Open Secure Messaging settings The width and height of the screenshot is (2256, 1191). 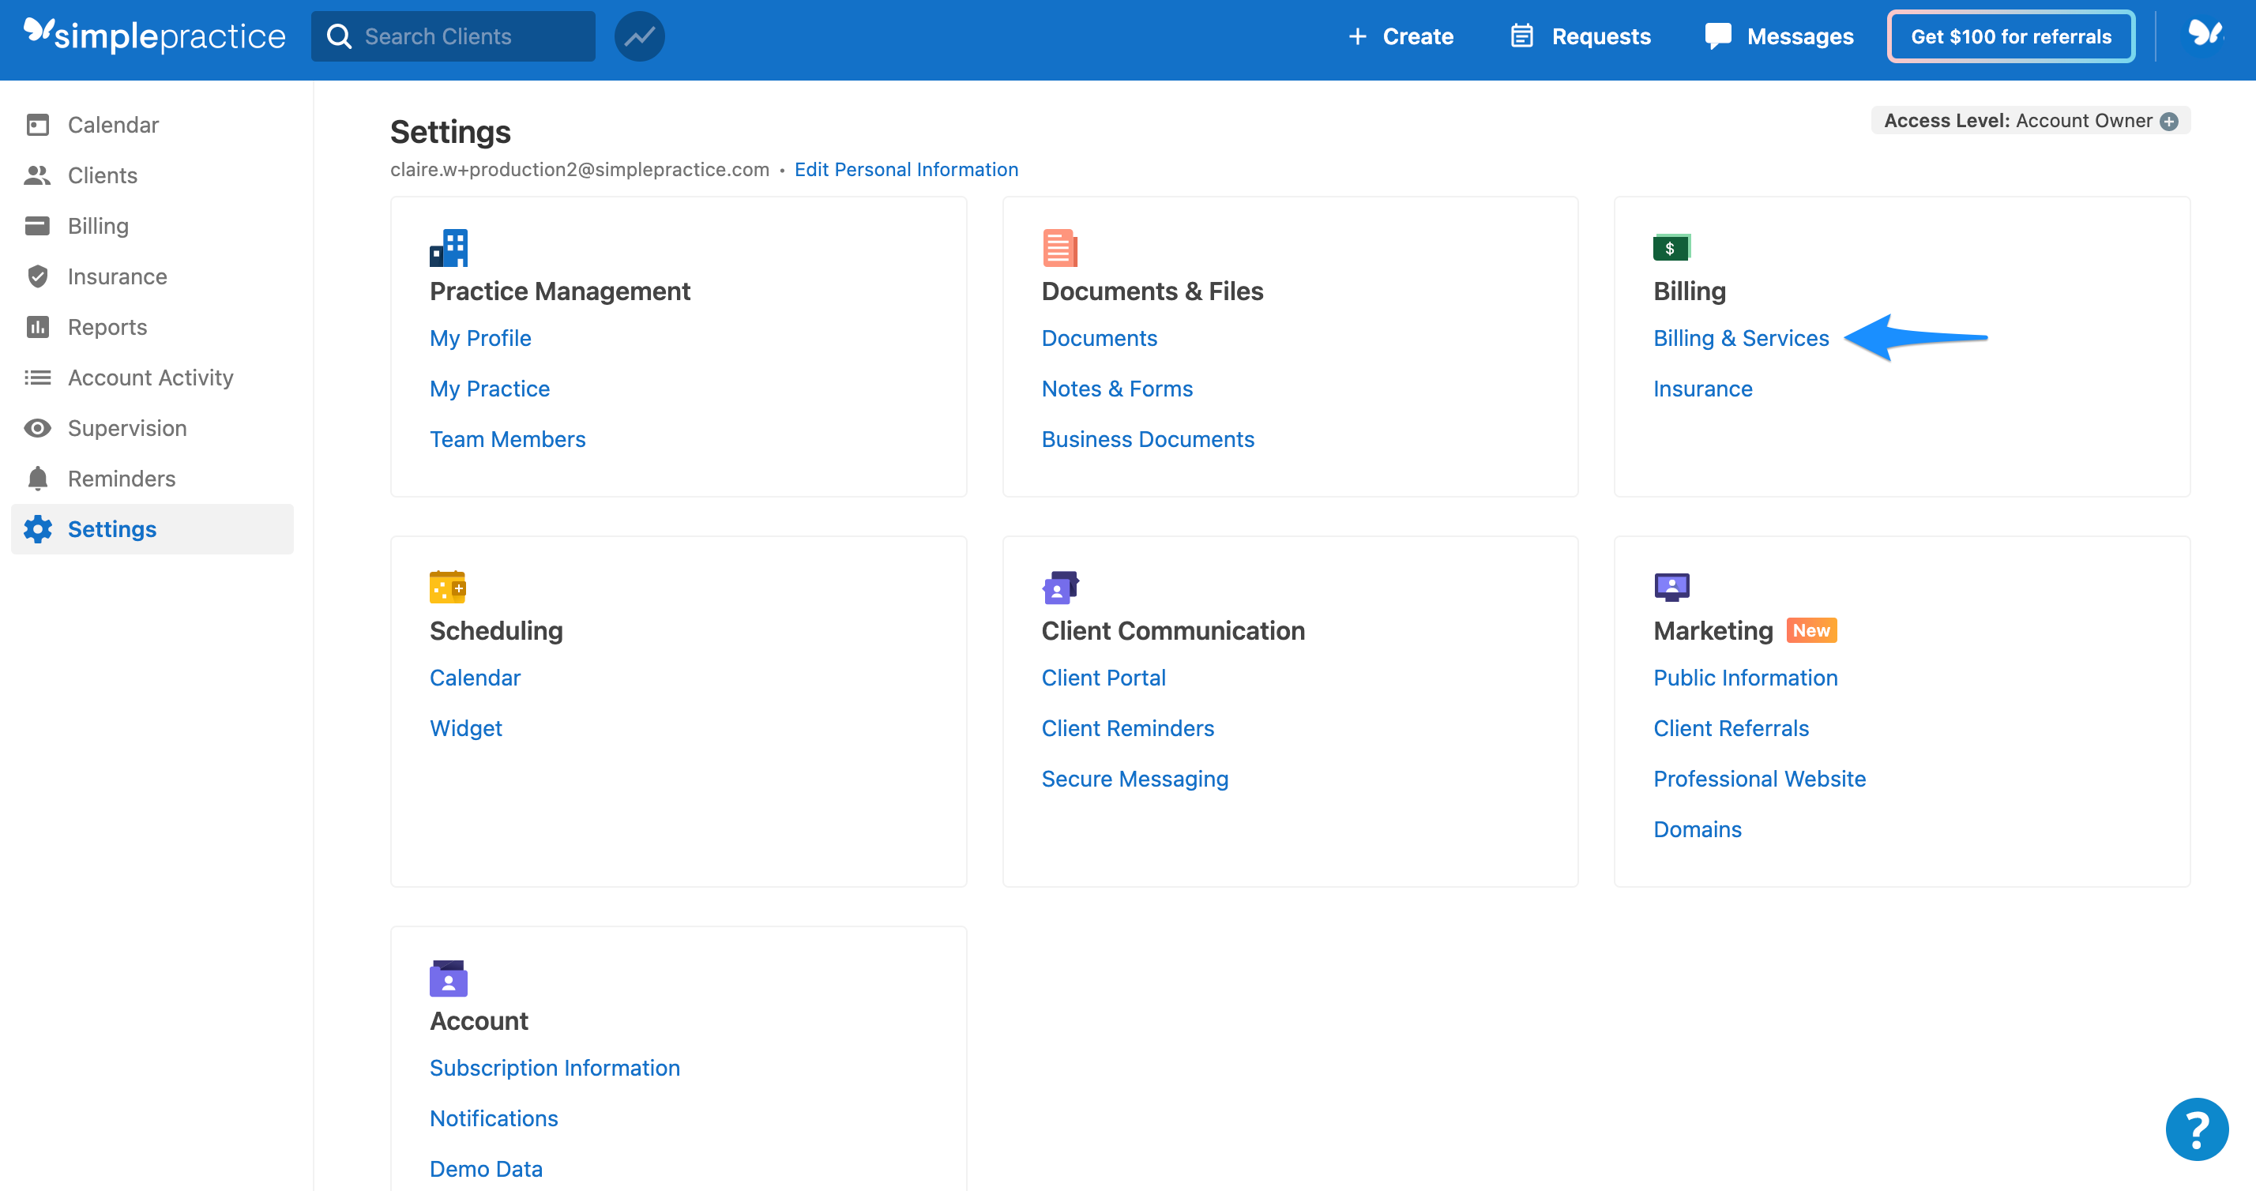click(x=1134, y=779)
